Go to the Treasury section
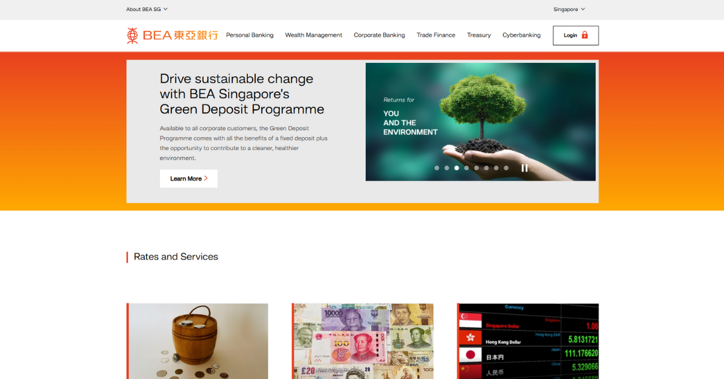This screenshot has width=724, height=379. pos(479,35)
